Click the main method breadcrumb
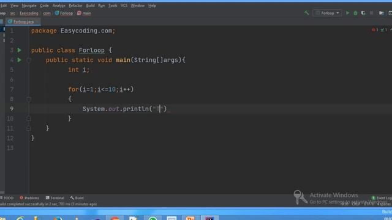Viewport: 392px width, 220px height. [85, 13]
